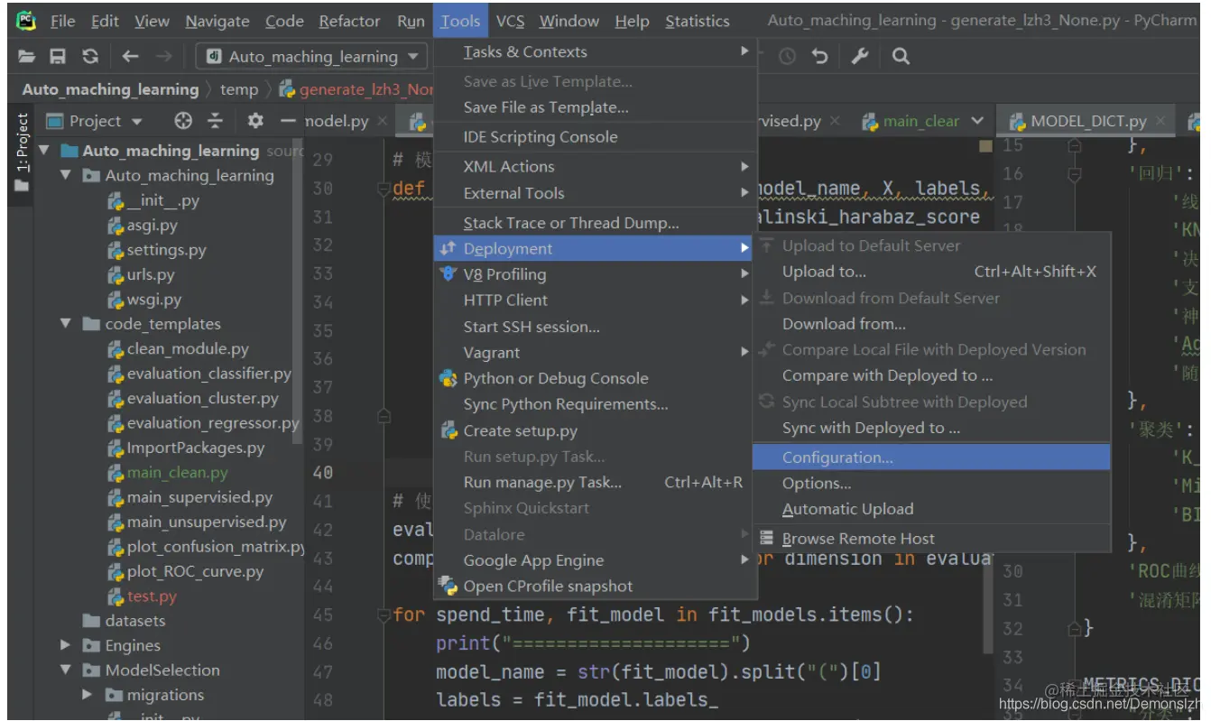Click the history clock toolbar icon
1211x721 pixels.
[787, 56]
